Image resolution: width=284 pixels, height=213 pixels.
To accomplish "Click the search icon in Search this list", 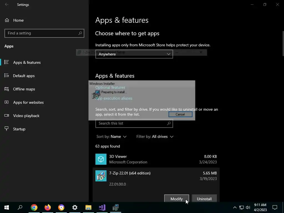I will (x=169, y=123).
